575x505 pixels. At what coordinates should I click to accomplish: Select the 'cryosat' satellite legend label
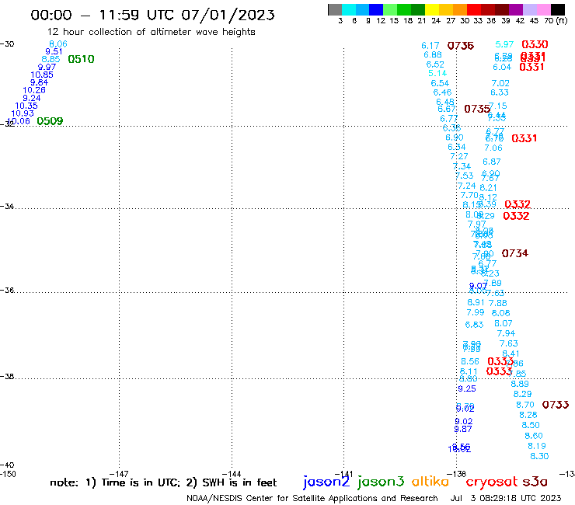tap(492, 482)
